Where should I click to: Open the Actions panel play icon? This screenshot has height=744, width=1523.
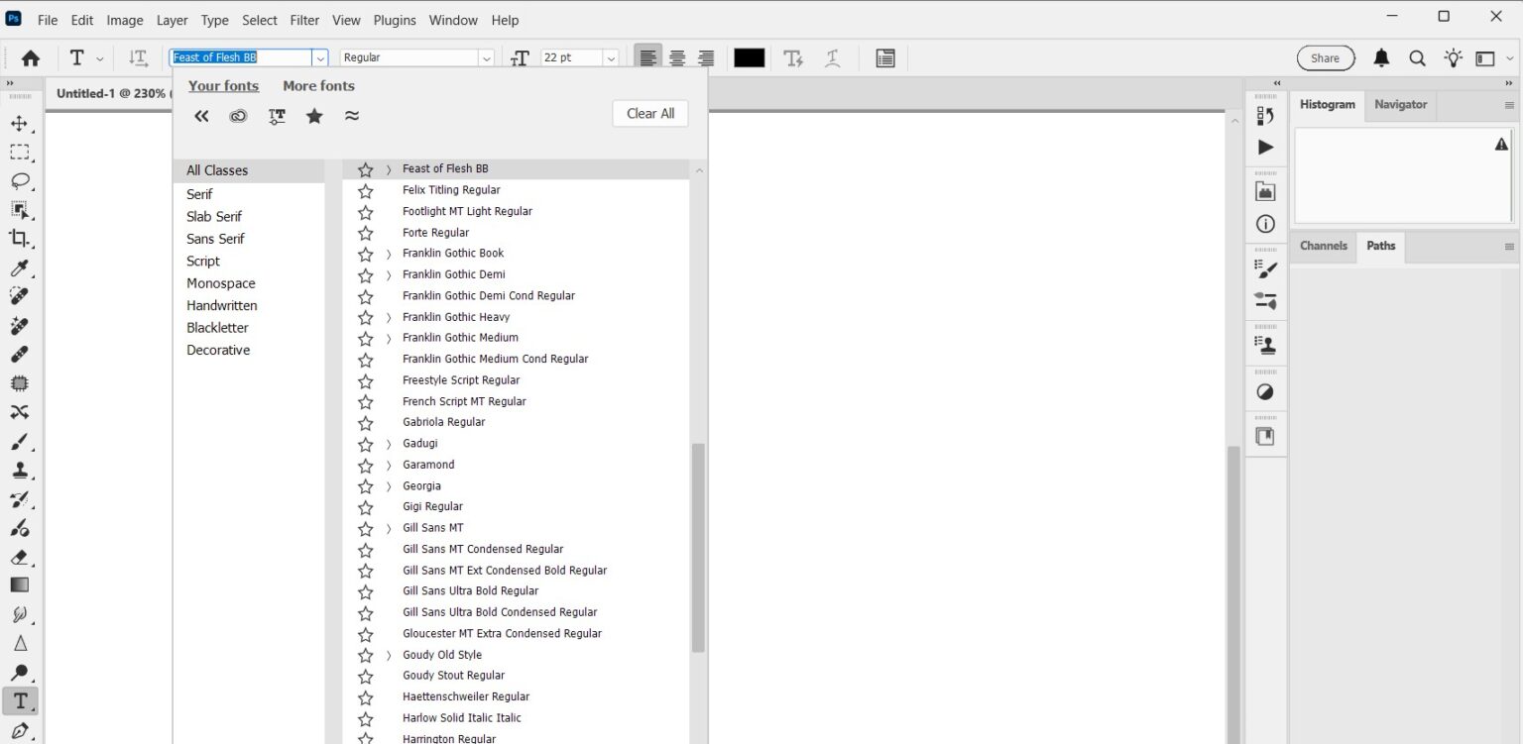coord(1265,147)
